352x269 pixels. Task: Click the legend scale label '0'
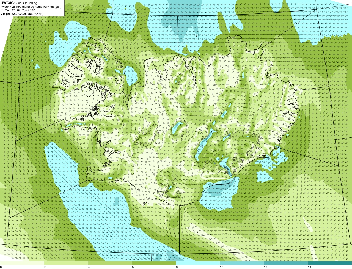click(x=1, y=267)
